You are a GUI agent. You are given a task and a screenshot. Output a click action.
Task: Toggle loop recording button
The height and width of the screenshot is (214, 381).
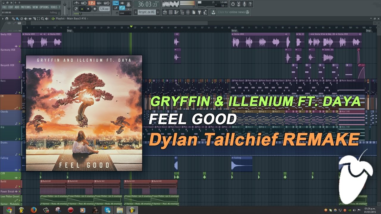tap(107, 3)
